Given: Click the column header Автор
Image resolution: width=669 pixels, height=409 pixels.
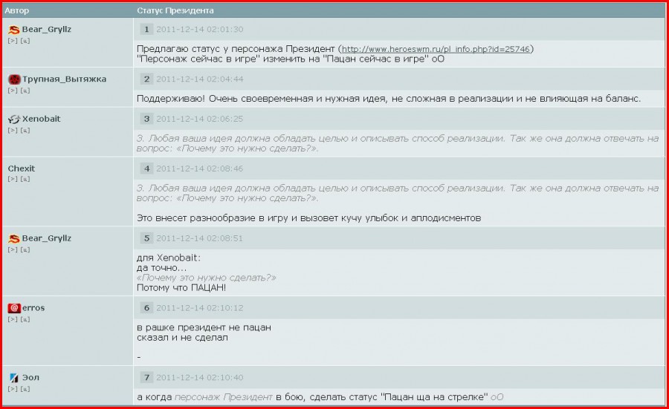Looking at the screenshot, I should 17,10.
